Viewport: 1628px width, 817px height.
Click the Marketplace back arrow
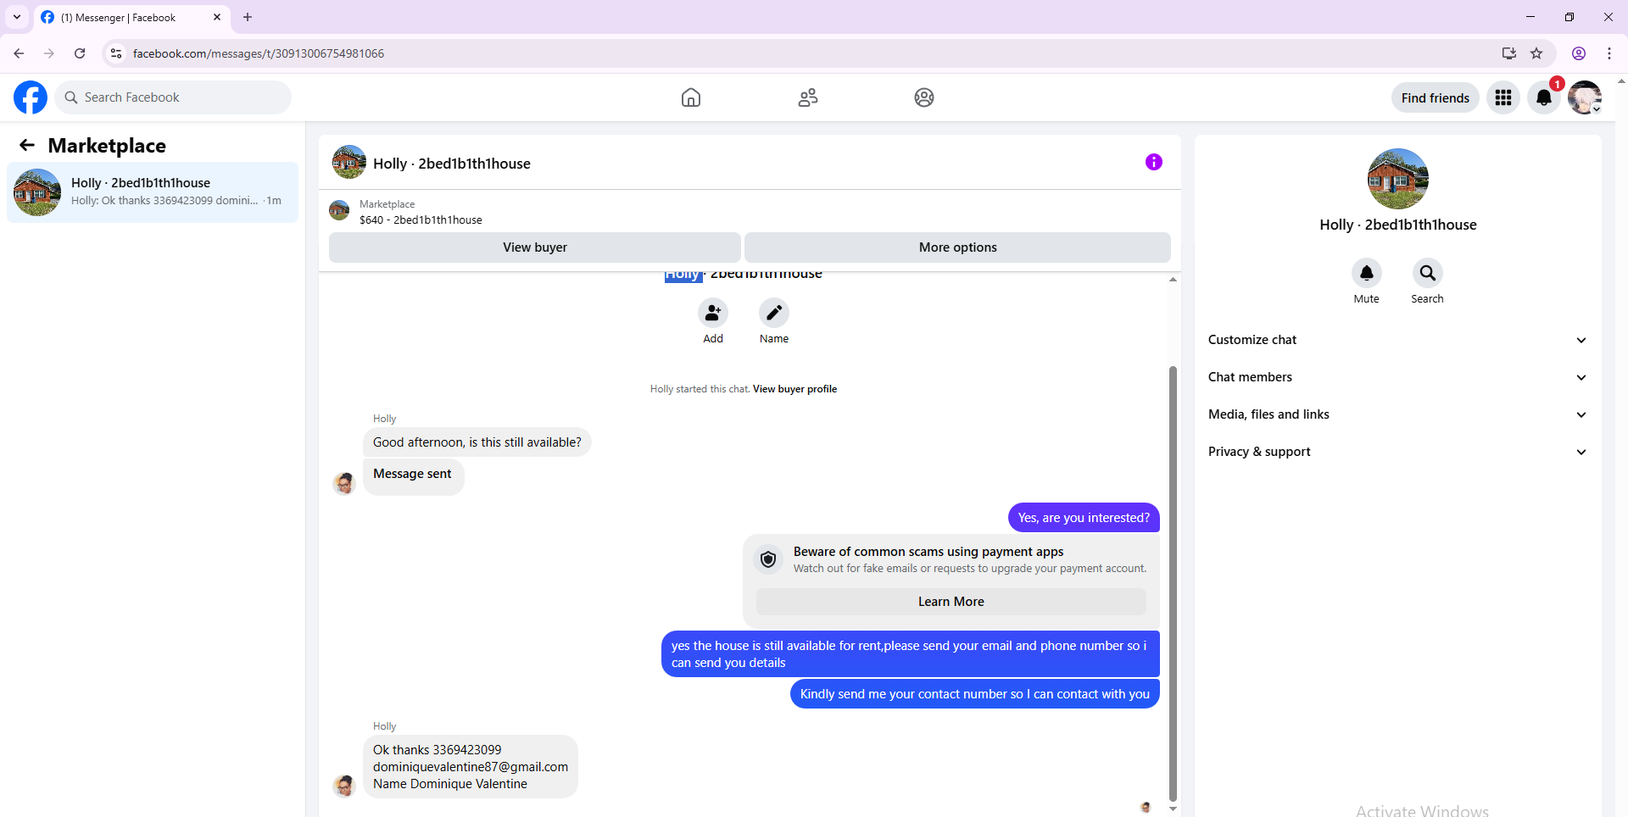tap(27, 145)
